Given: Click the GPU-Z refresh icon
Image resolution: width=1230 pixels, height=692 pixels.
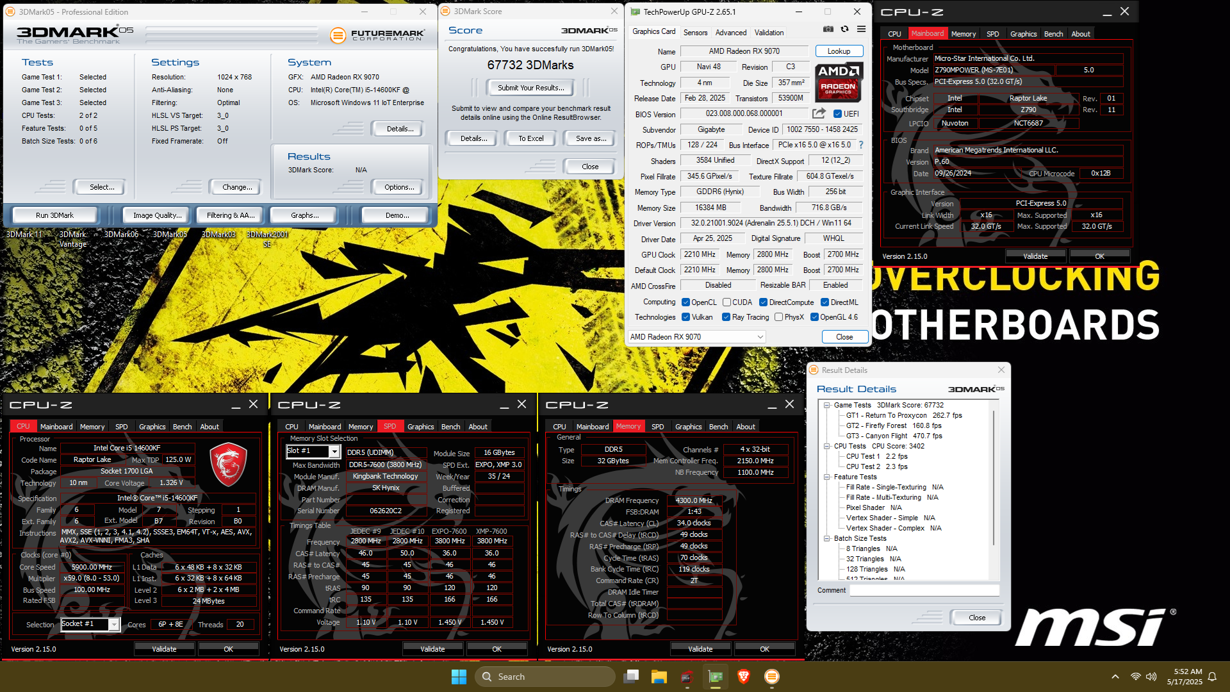Looking at the screenshot, I should [x=845, y=29].
